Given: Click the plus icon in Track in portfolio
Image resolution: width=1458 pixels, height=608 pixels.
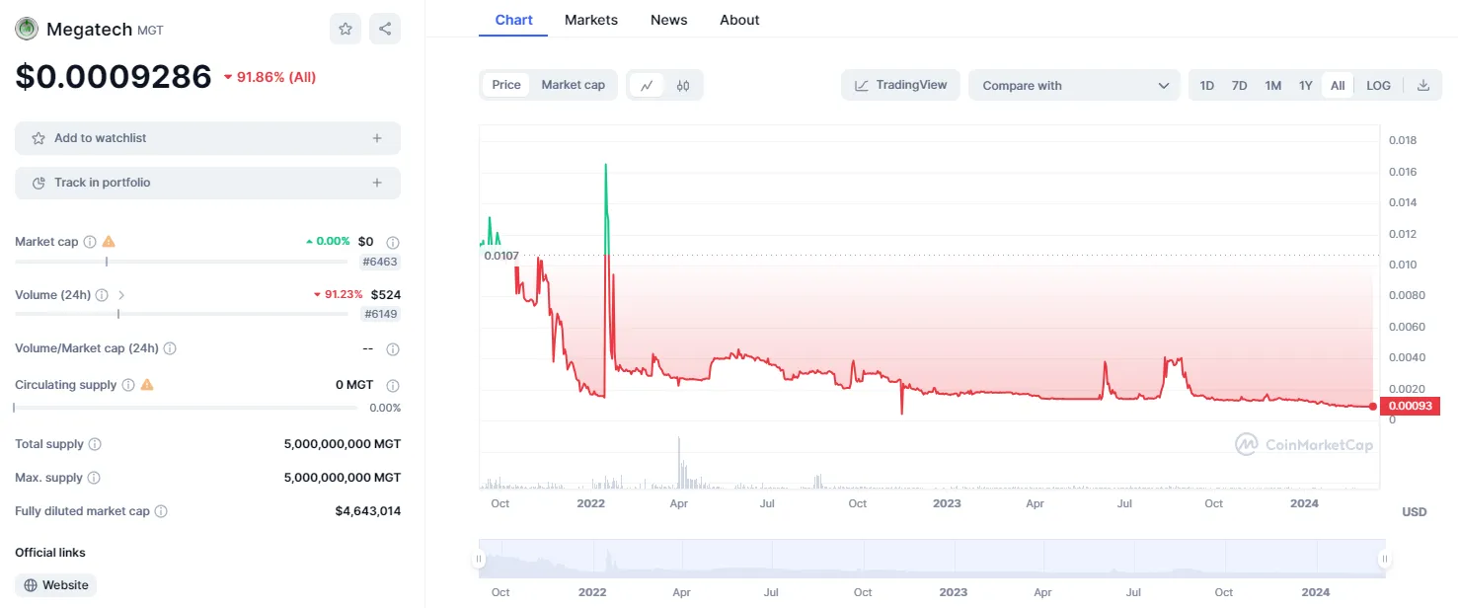Looking at the screenshot, I should (x=377, y=183).
